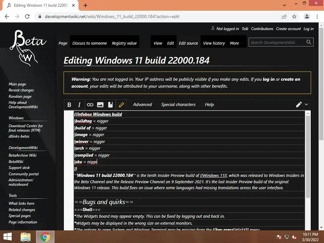Insert an image using the picture icon
Image resolution: width=324 pixels, height=243 pixels.
[100, 105]
